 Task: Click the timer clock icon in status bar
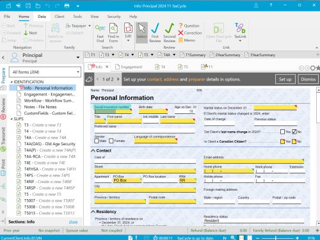click(x=156, y=238)
